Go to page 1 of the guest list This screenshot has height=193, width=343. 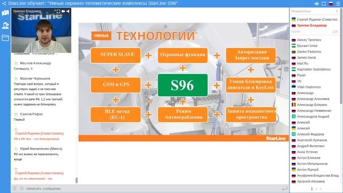[312, 189]
